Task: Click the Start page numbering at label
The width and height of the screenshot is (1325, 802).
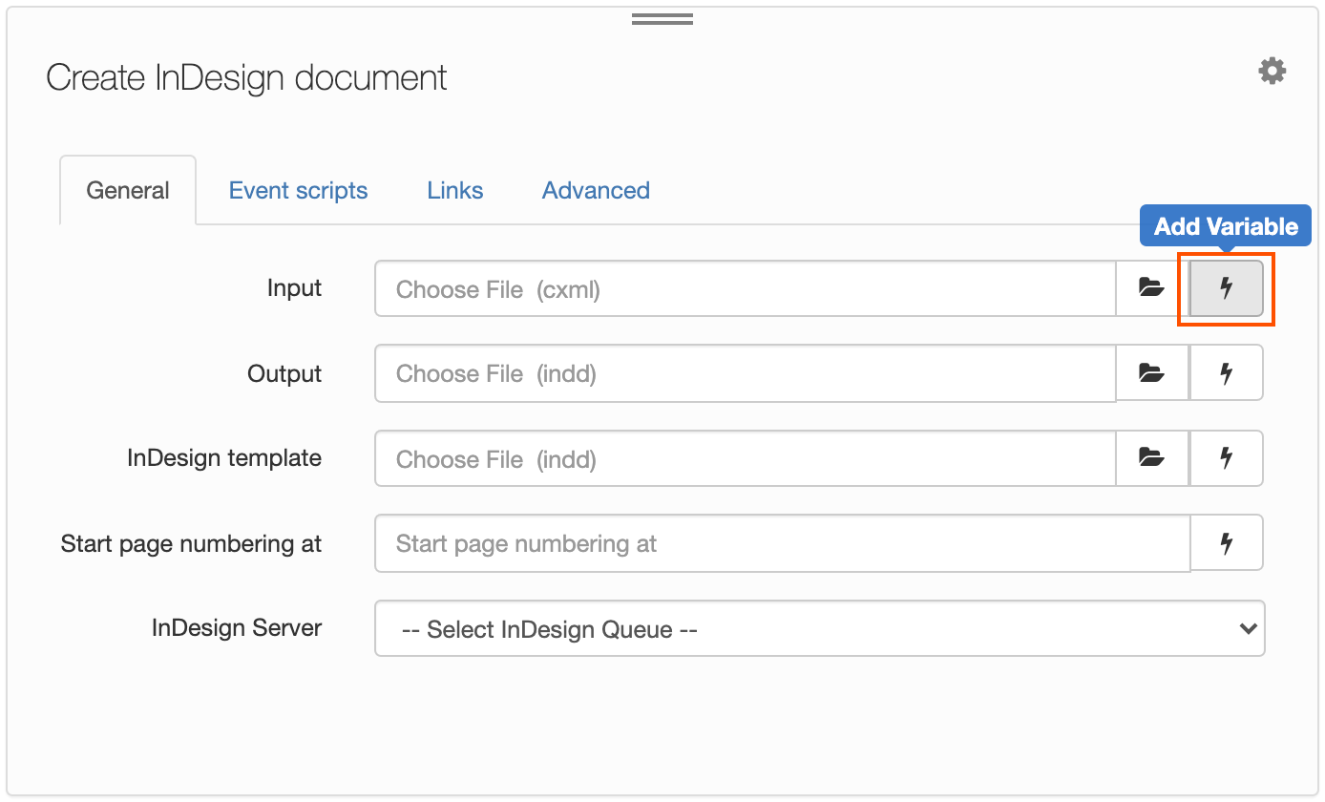Action: click(x=191, y=544)
